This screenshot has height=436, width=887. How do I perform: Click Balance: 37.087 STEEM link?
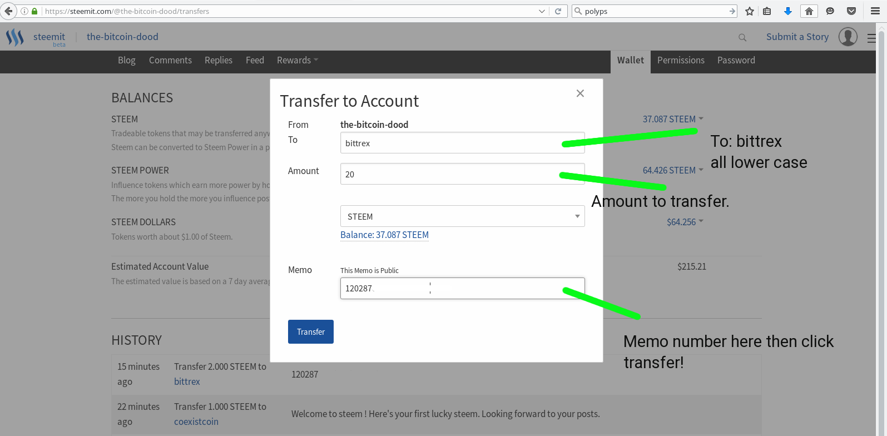[x=384, y=235]
